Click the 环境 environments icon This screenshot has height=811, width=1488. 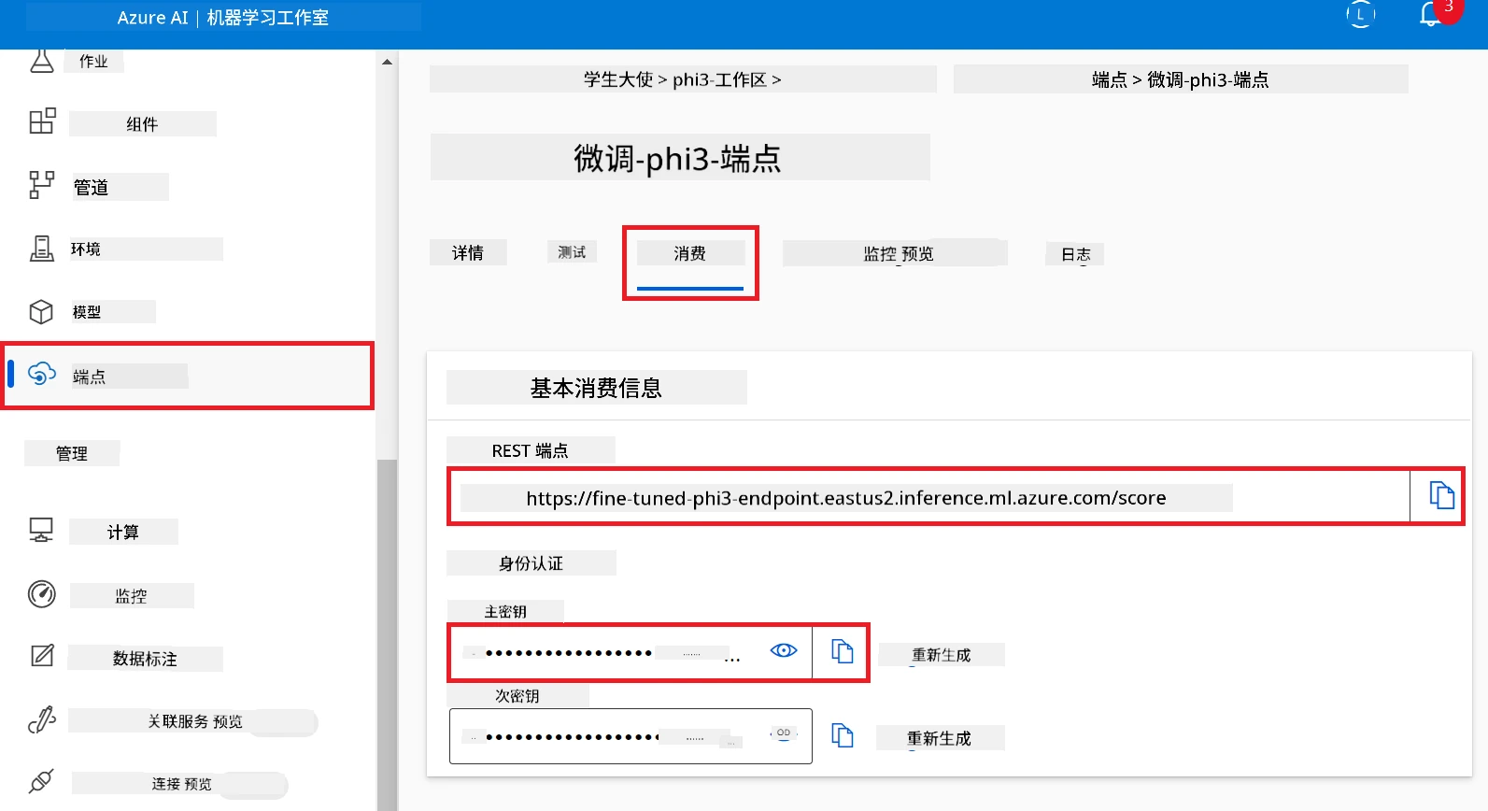coord(42,248)
